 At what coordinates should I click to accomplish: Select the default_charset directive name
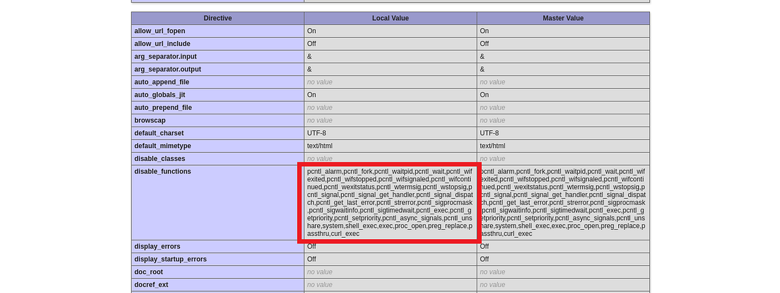161,133
